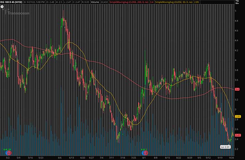This screenshot has width=245, height=160.
Task: Select the RIG 180 D 4h symbol label
Action: click(11, 2)
